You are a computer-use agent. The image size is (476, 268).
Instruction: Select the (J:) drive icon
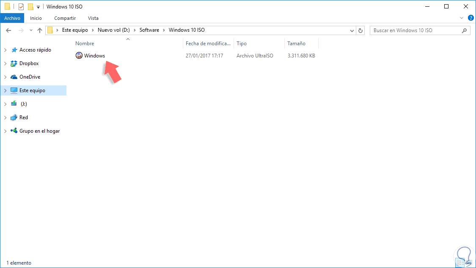(14, 104)
